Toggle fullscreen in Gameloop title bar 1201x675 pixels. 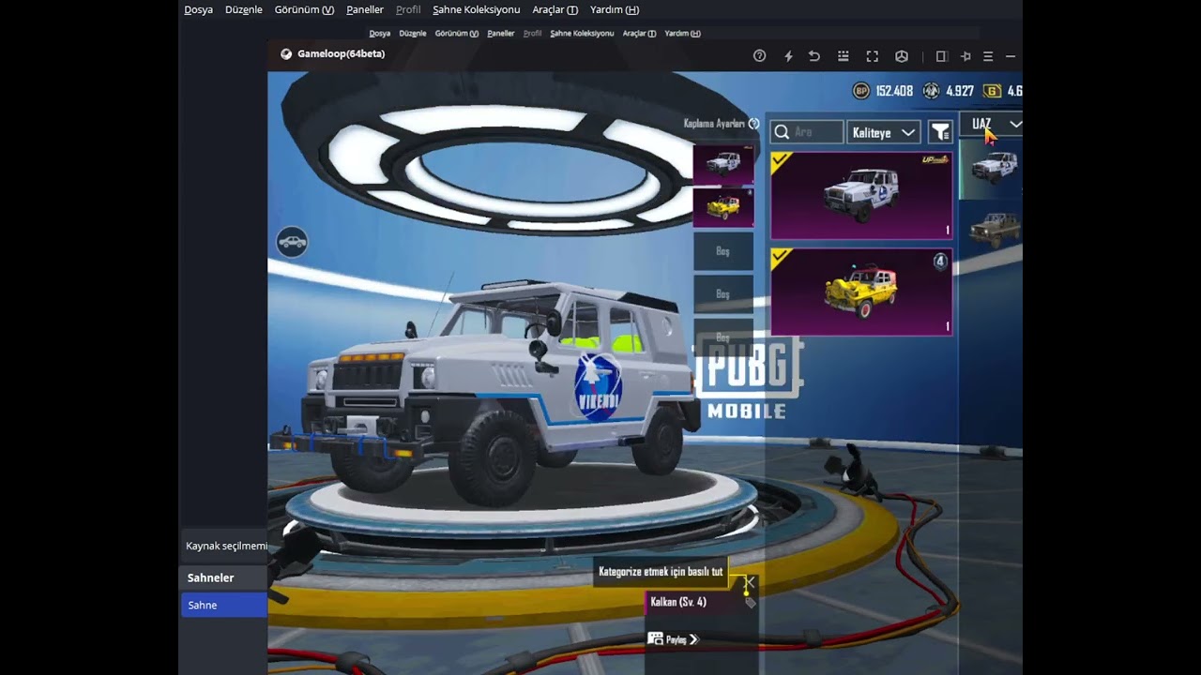pos(873,56)
